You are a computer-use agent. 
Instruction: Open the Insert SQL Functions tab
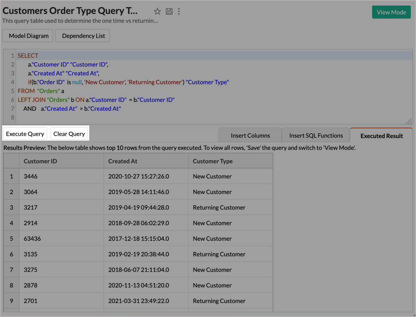click(316, 136)
